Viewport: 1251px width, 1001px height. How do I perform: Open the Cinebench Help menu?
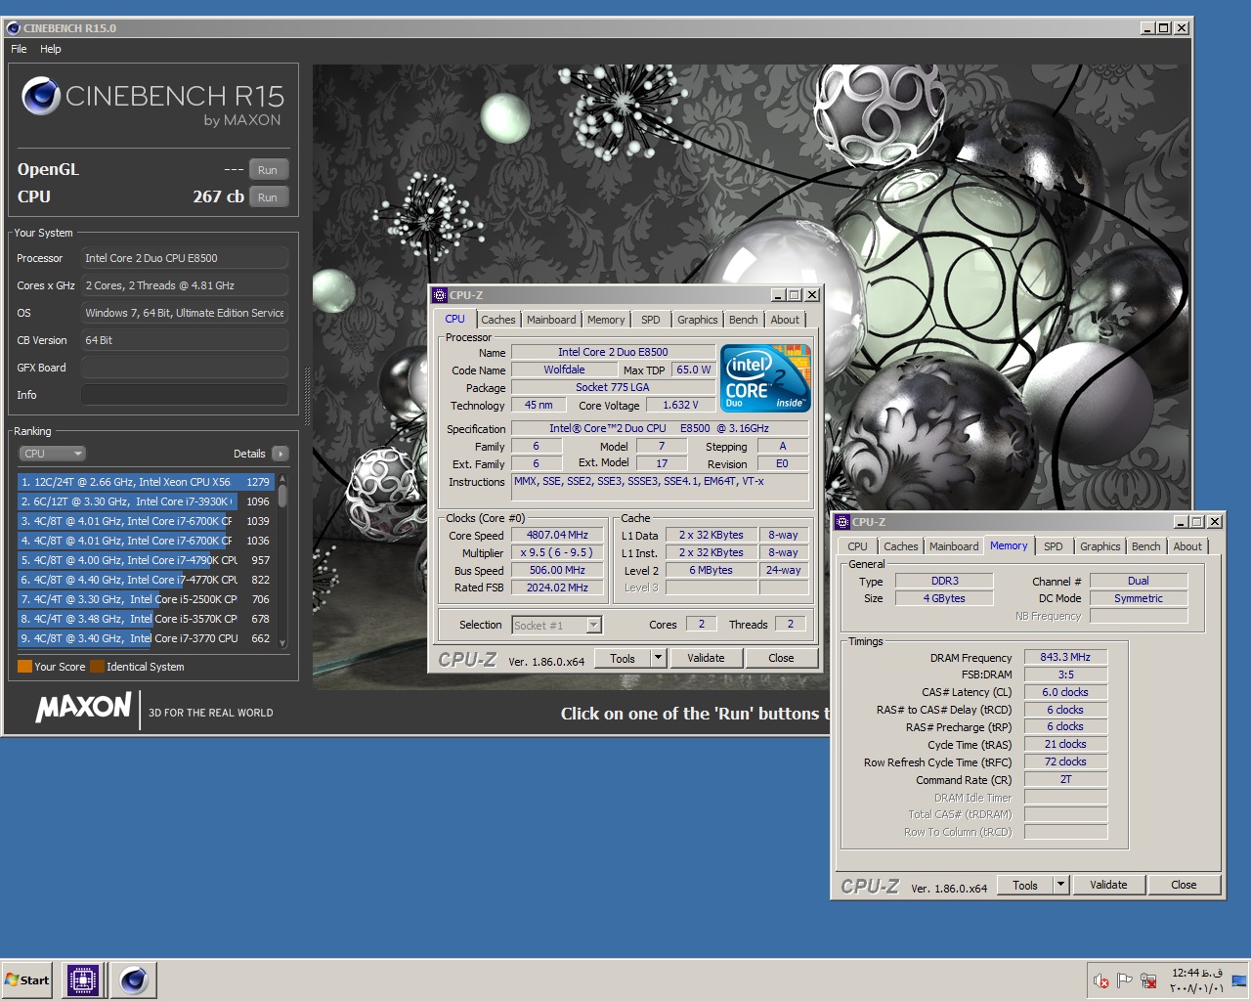coord(51,49)
